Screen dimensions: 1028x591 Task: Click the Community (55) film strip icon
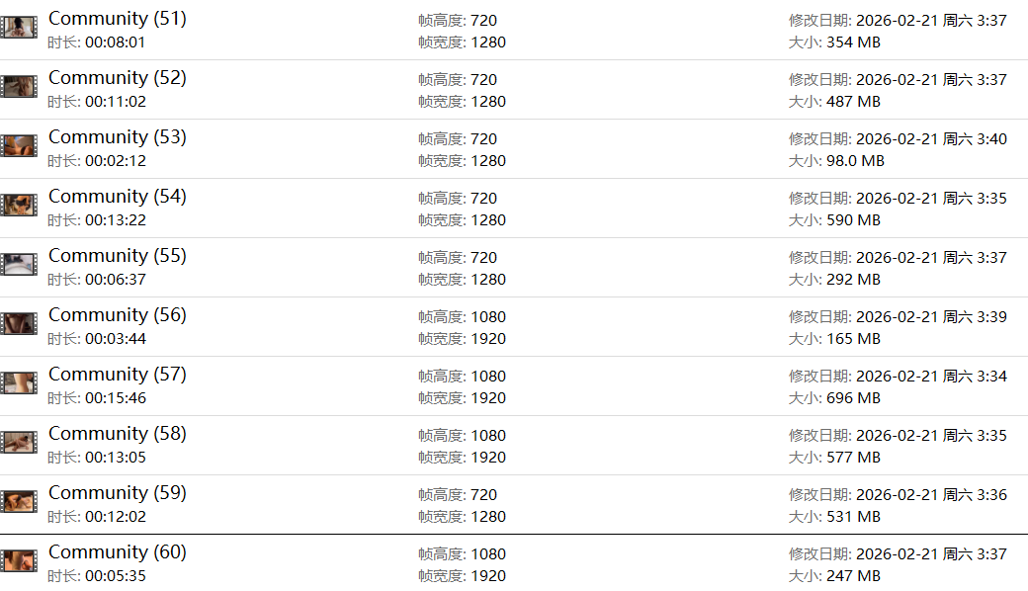point(19,265)
